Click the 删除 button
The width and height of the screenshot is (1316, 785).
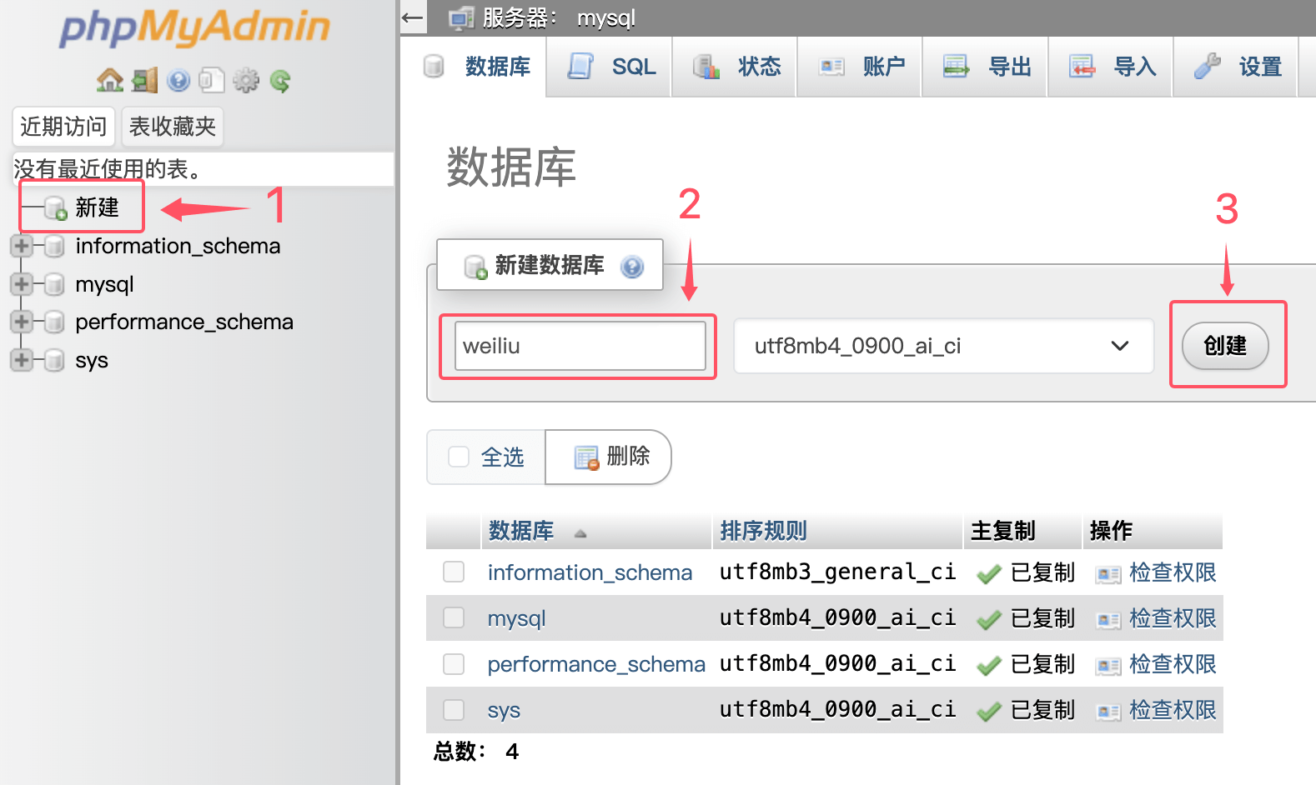tap(609, 457)
